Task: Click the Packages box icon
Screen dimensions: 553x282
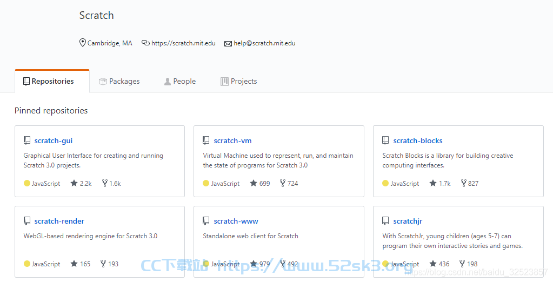Action: (x=103, y=82)
